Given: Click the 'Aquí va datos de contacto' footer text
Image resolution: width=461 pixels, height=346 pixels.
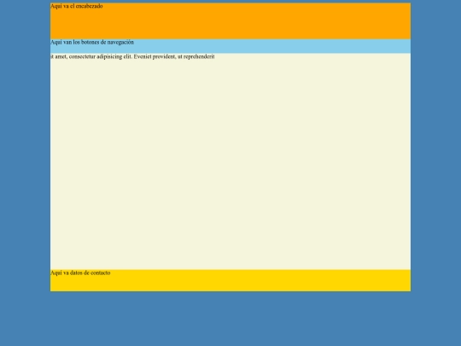Looking at the screenshot, I should click(80, 273).
